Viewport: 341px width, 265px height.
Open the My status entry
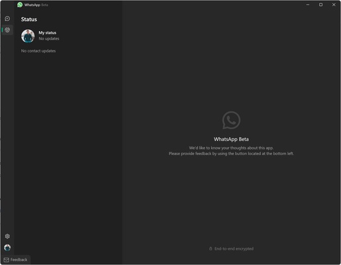[68, 36]
